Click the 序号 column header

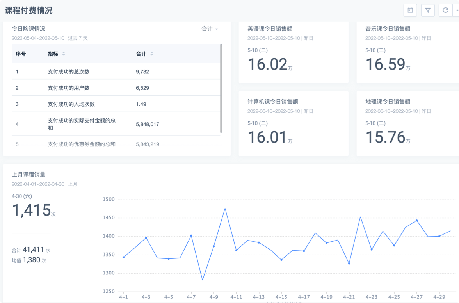coord(21,54)
